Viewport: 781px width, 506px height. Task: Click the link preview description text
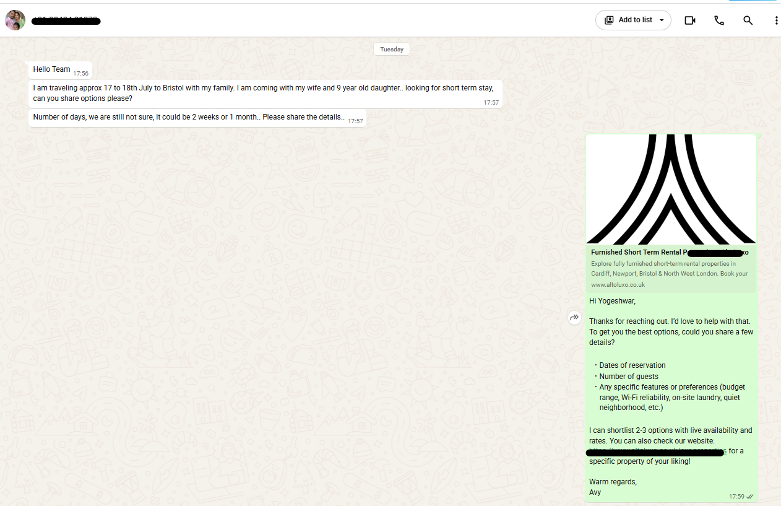pyautogui.click(x=670, y=269)
